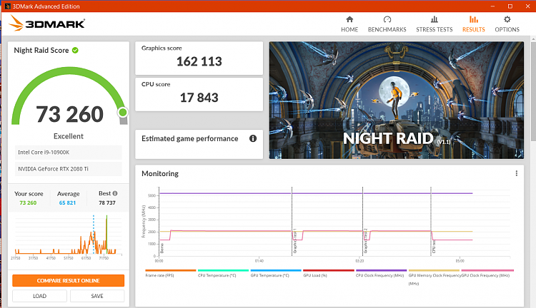536x308 pixels.
Task: Toggle CPU Temperature legend series
Action: point(223,273)
